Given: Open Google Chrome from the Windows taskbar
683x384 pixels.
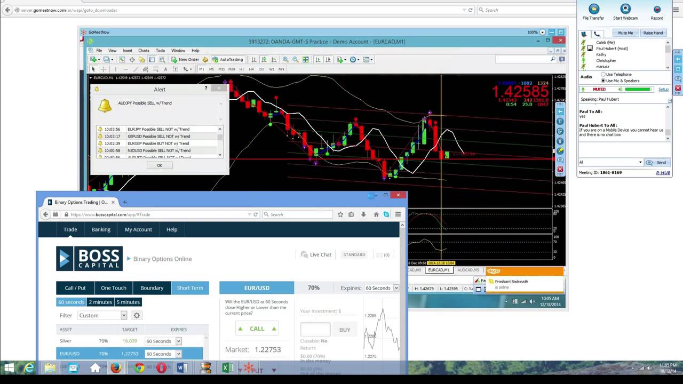Looking at the screenshot, I should click(x=139, y=368).
